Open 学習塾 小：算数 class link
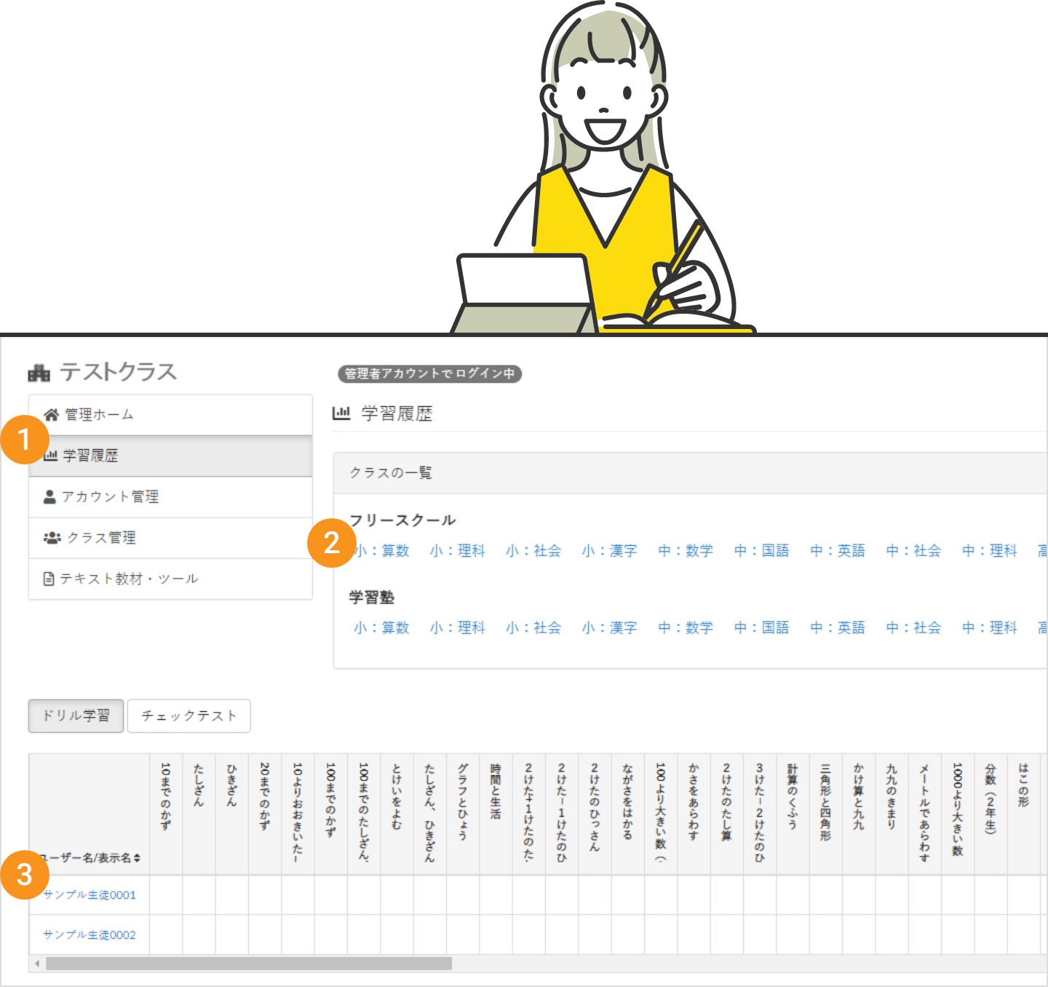This screenshot has width=1048, height=987. pos(381,628)
